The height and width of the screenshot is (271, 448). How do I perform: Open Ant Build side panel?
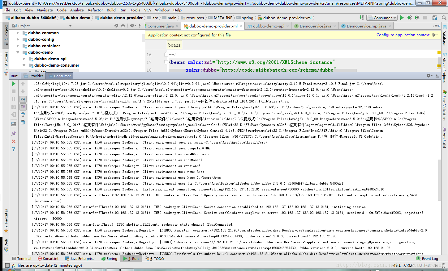point(445,137)
